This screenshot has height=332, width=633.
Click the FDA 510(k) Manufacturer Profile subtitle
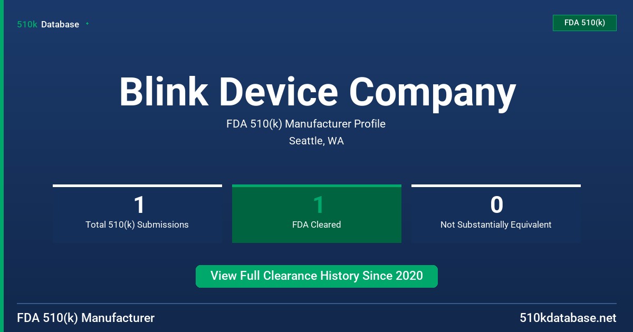click(x=306, y=124)
